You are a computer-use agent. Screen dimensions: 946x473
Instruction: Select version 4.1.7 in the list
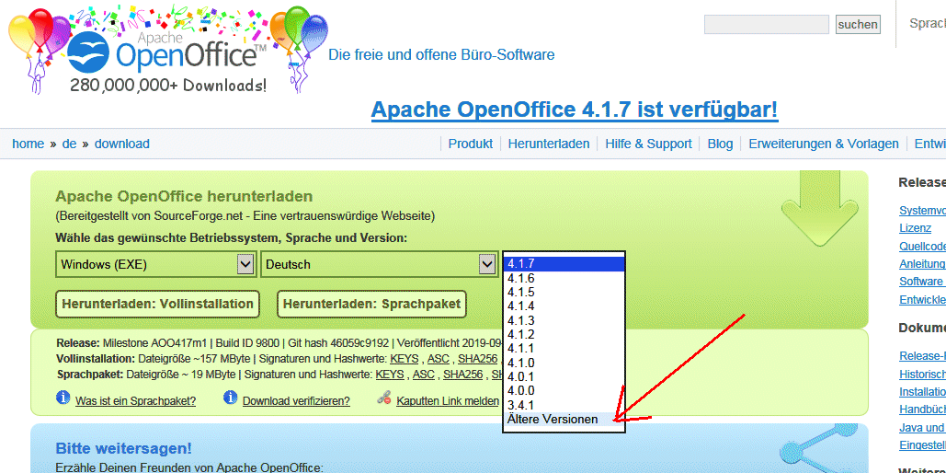[564, 264]
